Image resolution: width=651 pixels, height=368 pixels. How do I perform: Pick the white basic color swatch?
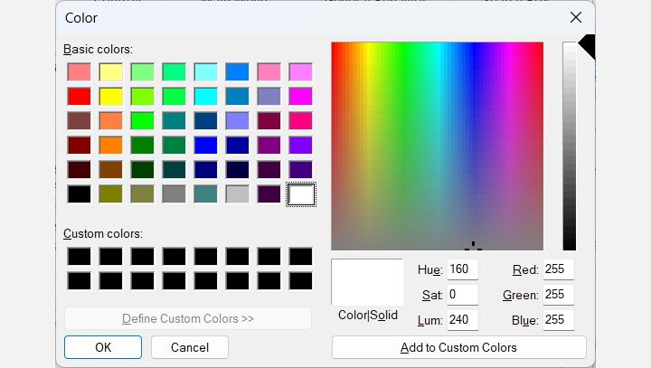coord(301,193)
